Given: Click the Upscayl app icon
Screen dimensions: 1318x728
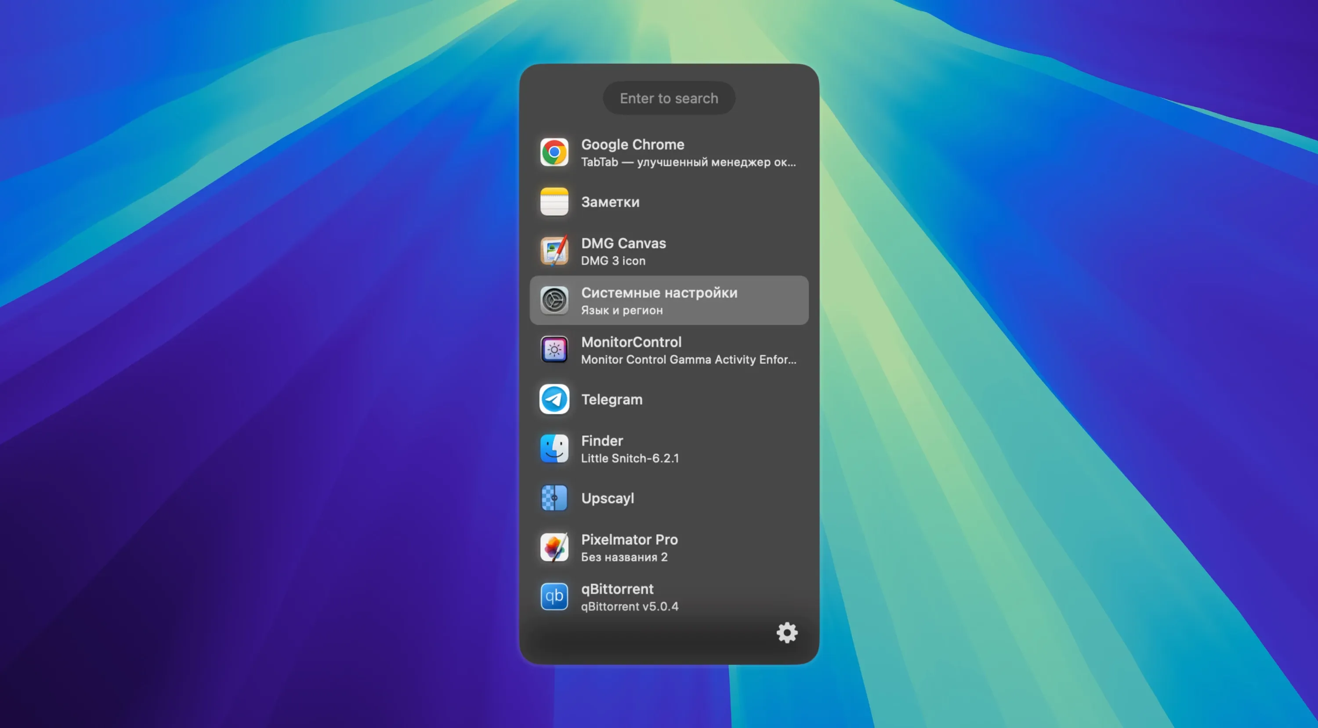Looking at the screenshot, I should (554, 498).
